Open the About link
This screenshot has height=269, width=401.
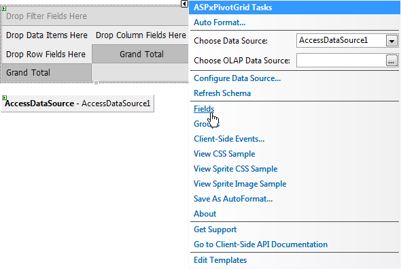205,214
